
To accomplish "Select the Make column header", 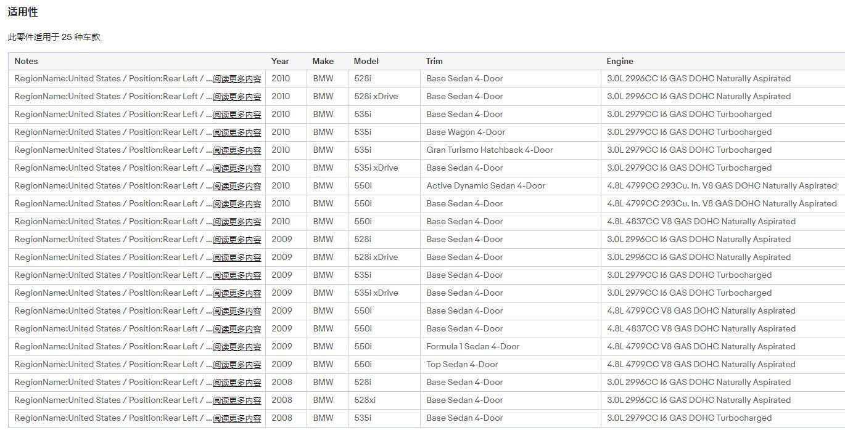I will (323, 61).
